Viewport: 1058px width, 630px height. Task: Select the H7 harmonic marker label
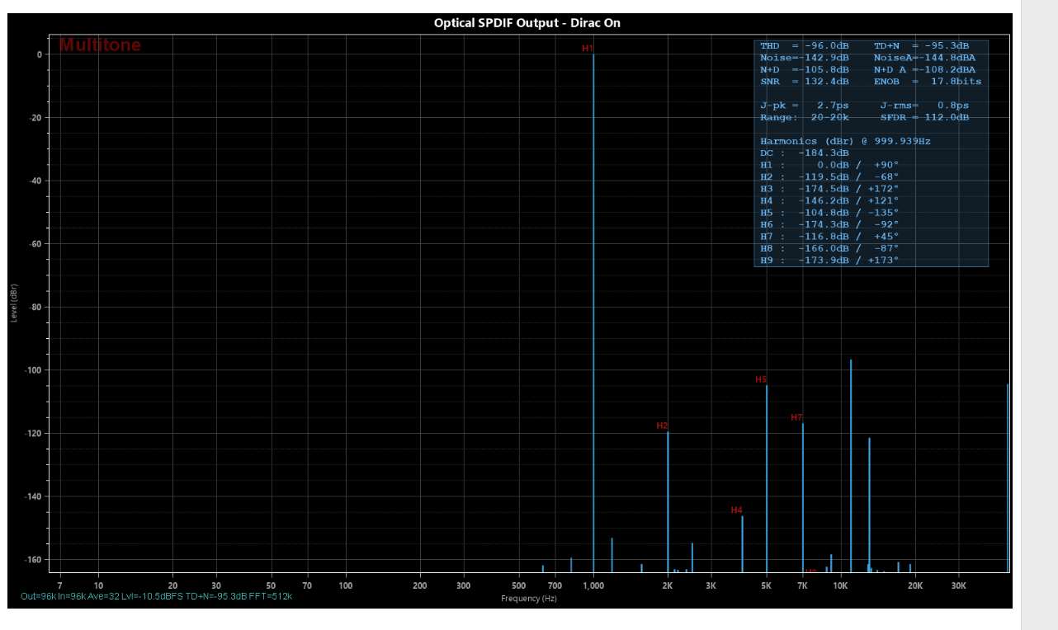coord(796,418)
